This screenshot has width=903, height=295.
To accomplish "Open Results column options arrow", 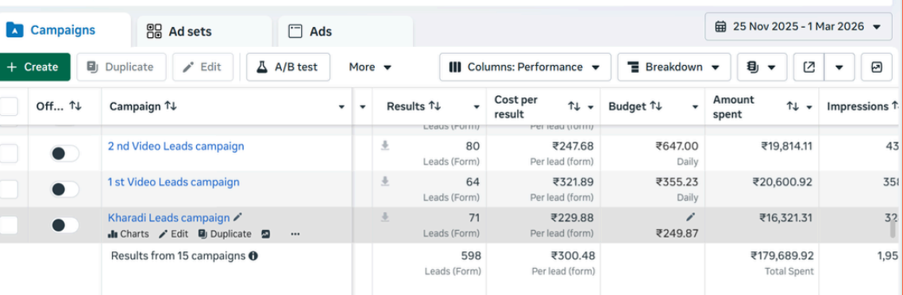I will (x=477, y=107).
